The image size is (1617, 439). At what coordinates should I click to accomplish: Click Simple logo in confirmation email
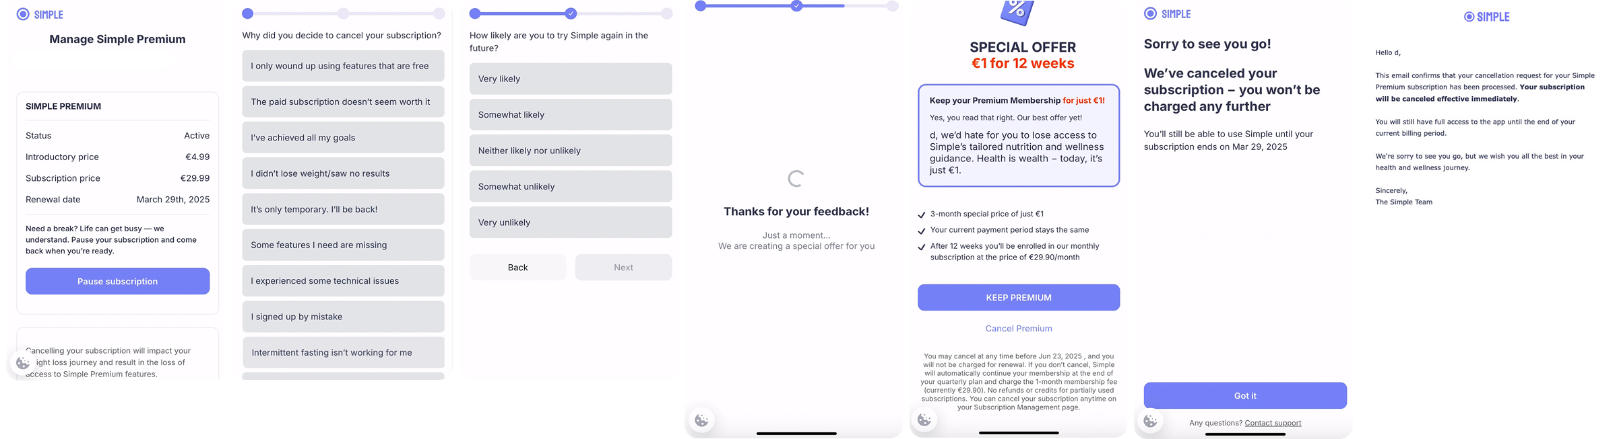pos(1487,17)
